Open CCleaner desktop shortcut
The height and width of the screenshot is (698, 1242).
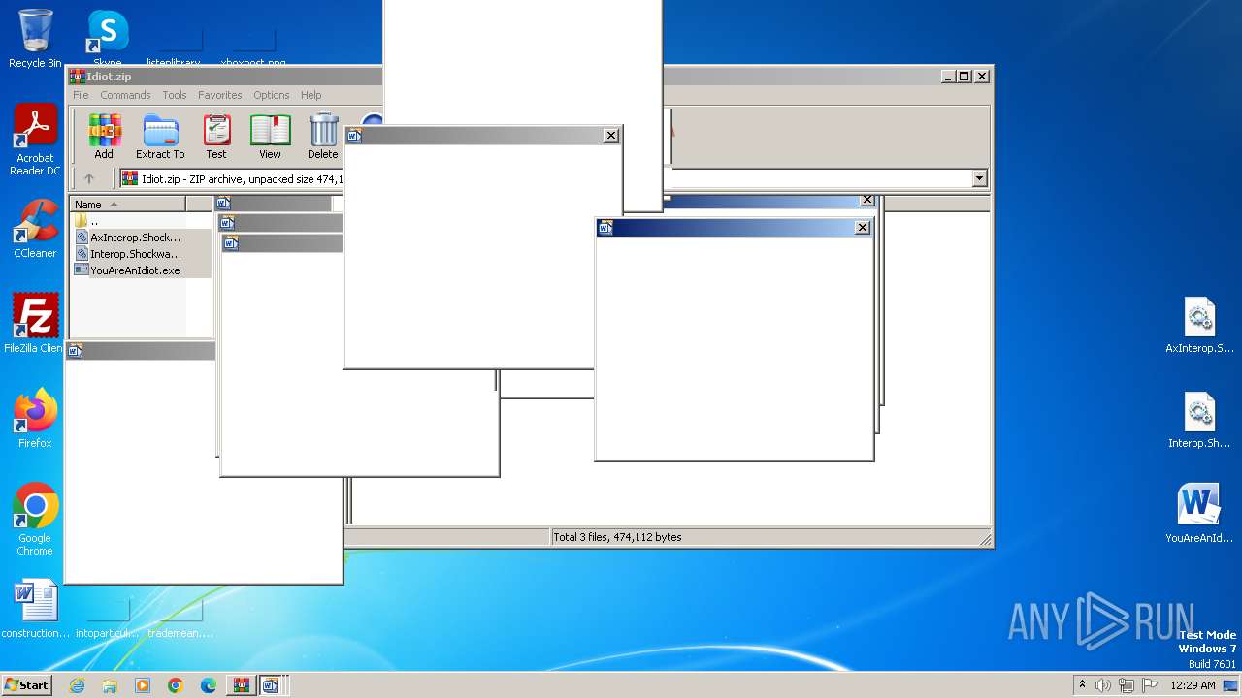(x=35, y=229)
